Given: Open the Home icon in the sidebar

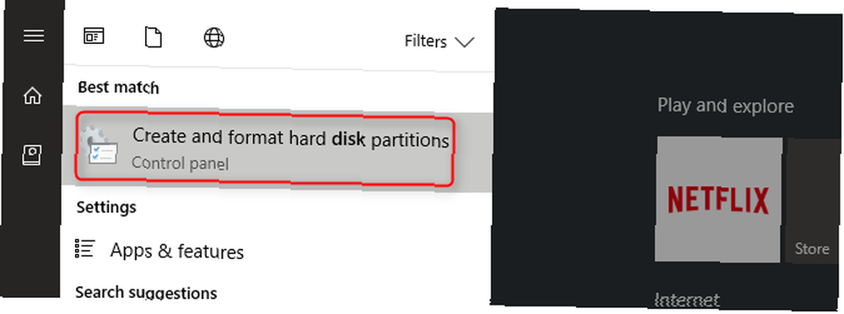Looking at the screenshot, I should [x=33, y=96].
